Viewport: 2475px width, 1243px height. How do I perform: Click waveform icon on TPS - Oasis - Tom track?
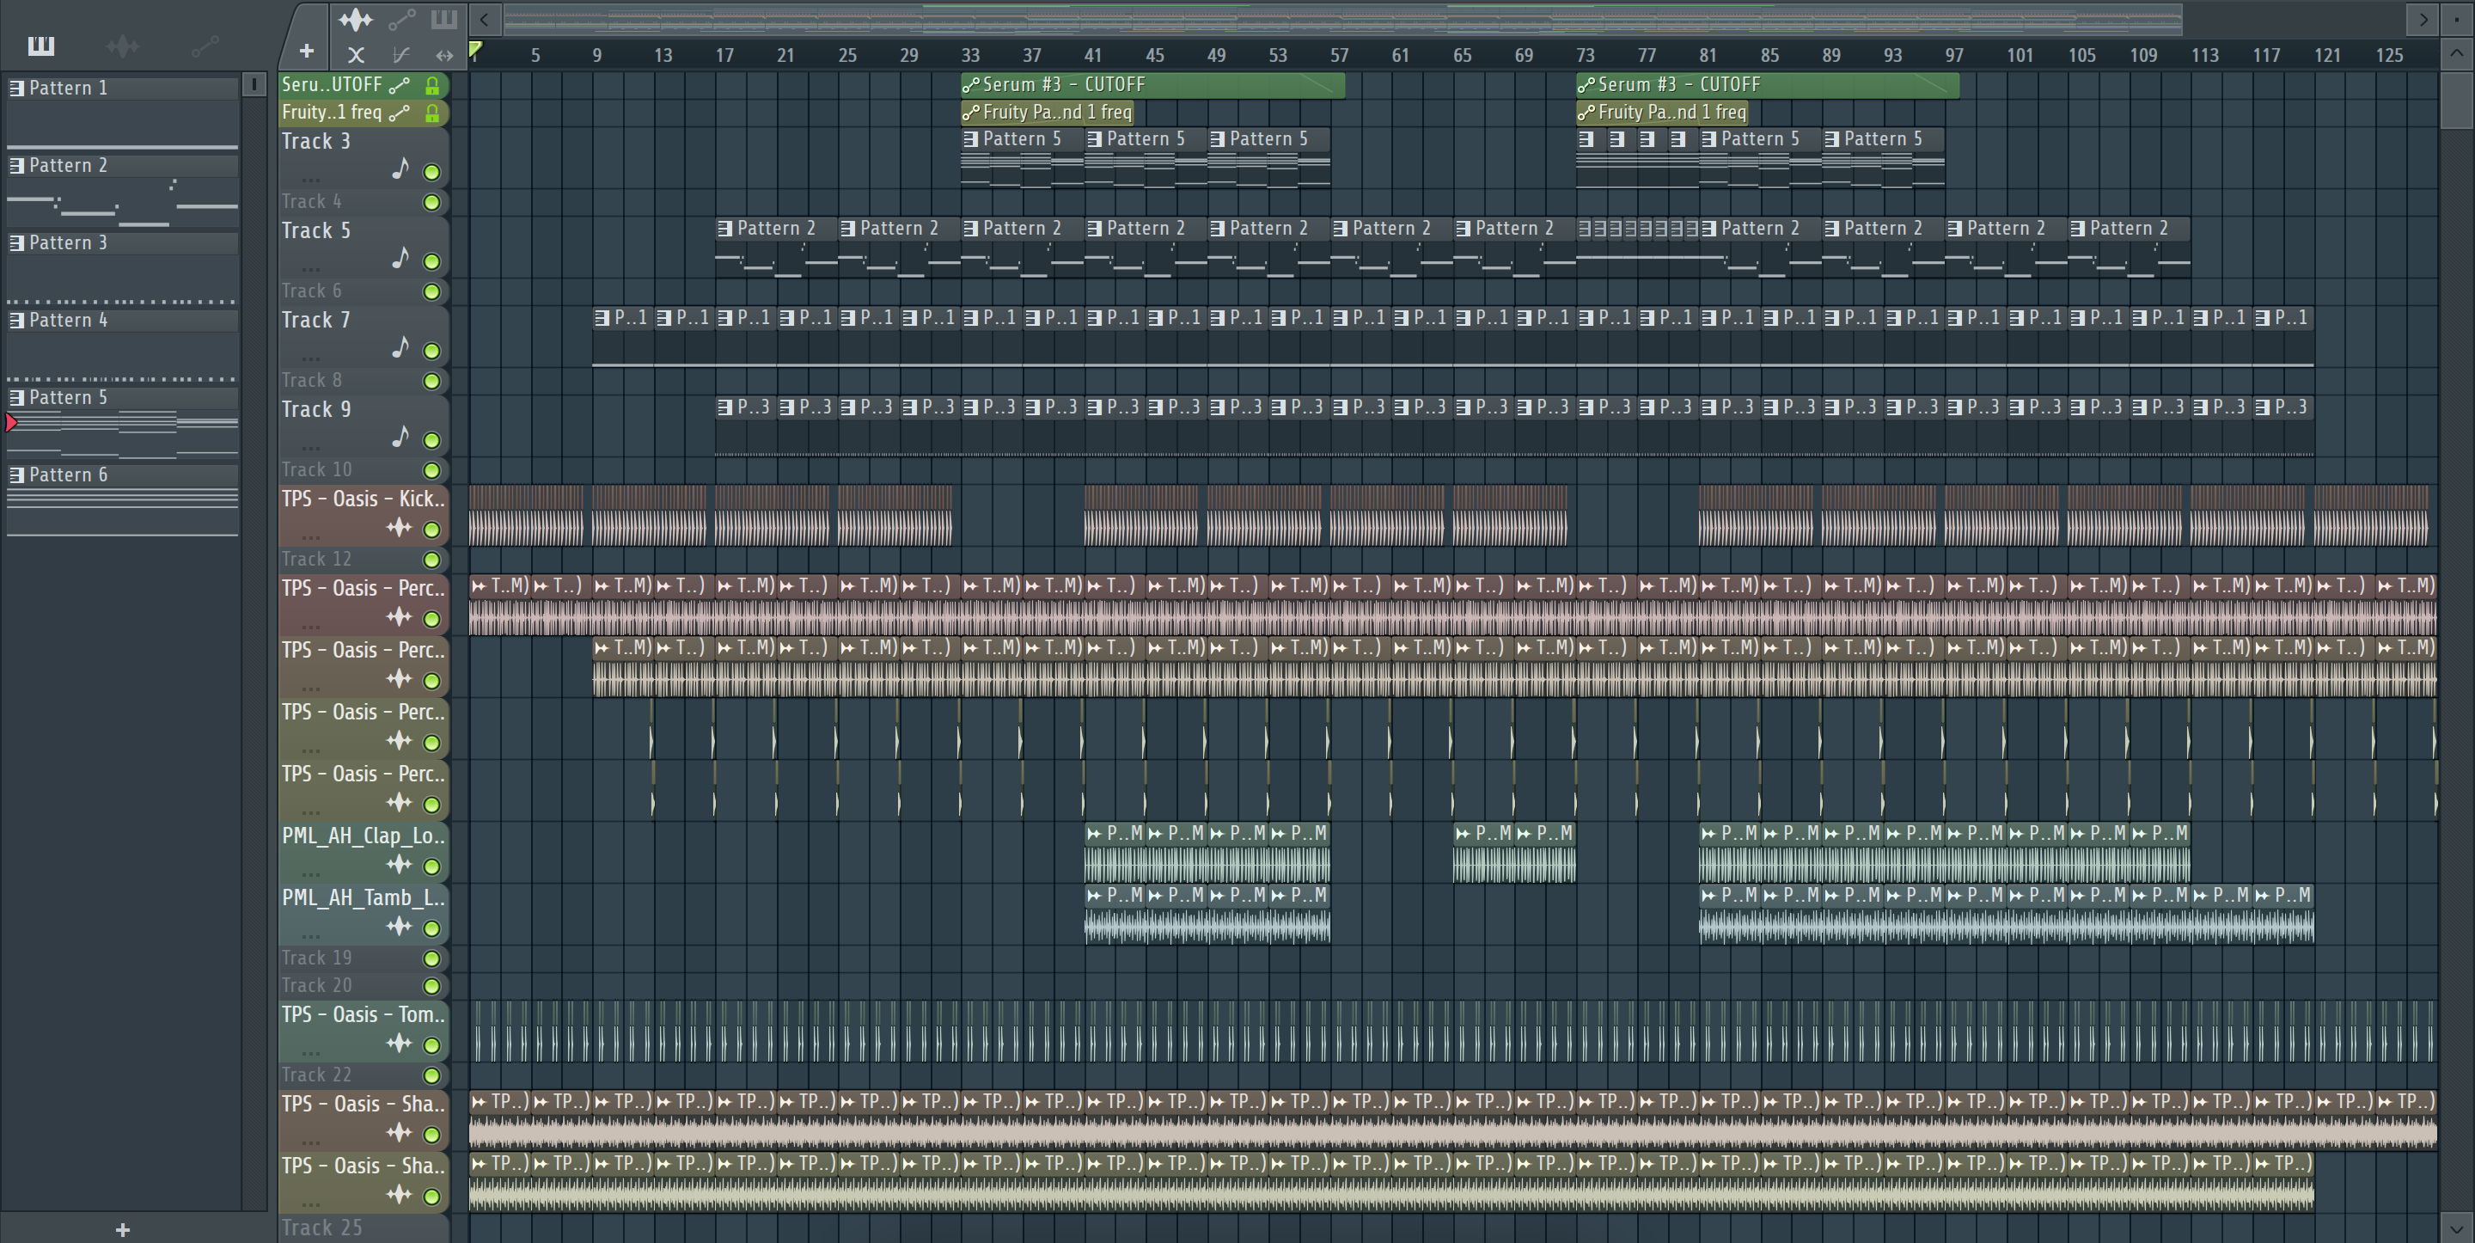tap(399, 1043)
